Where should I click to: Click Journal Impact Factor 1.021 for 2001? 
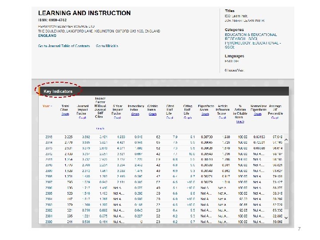[x=86, y=216]
